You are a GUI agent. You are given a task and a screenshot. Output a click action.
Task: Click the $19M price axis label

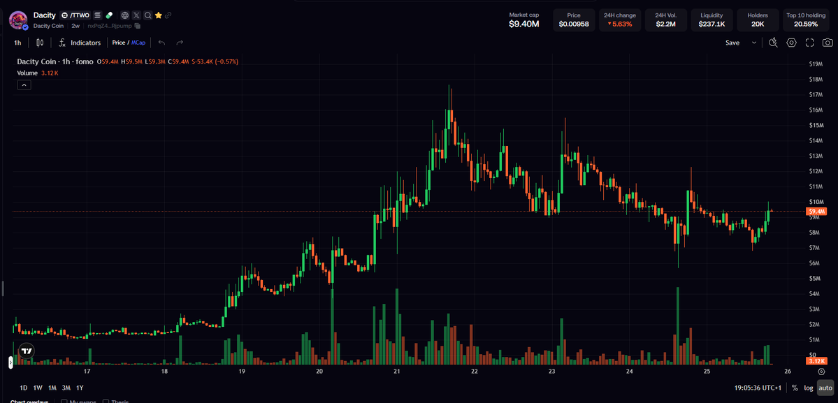coord(816,64)
